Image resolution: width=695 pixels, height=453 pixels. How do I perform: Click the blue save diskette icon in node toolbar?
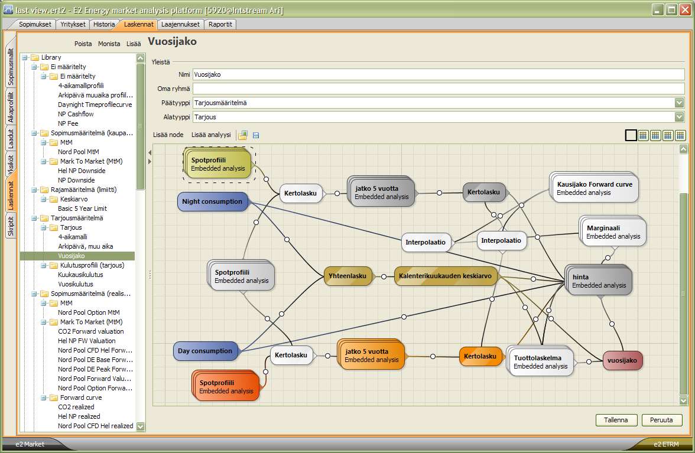pyautogui.click(x=256, y=135)
